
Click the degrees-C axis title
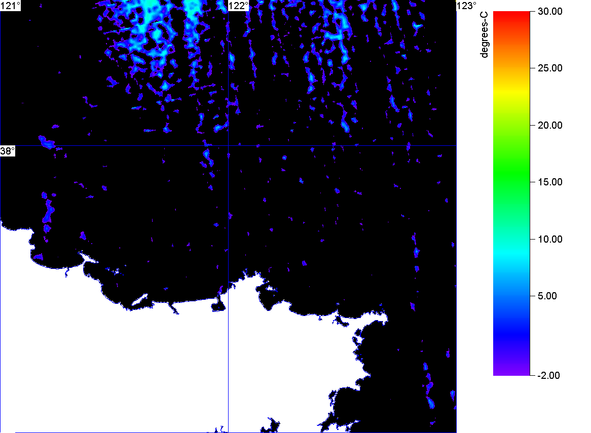click(x=485, y=34)
